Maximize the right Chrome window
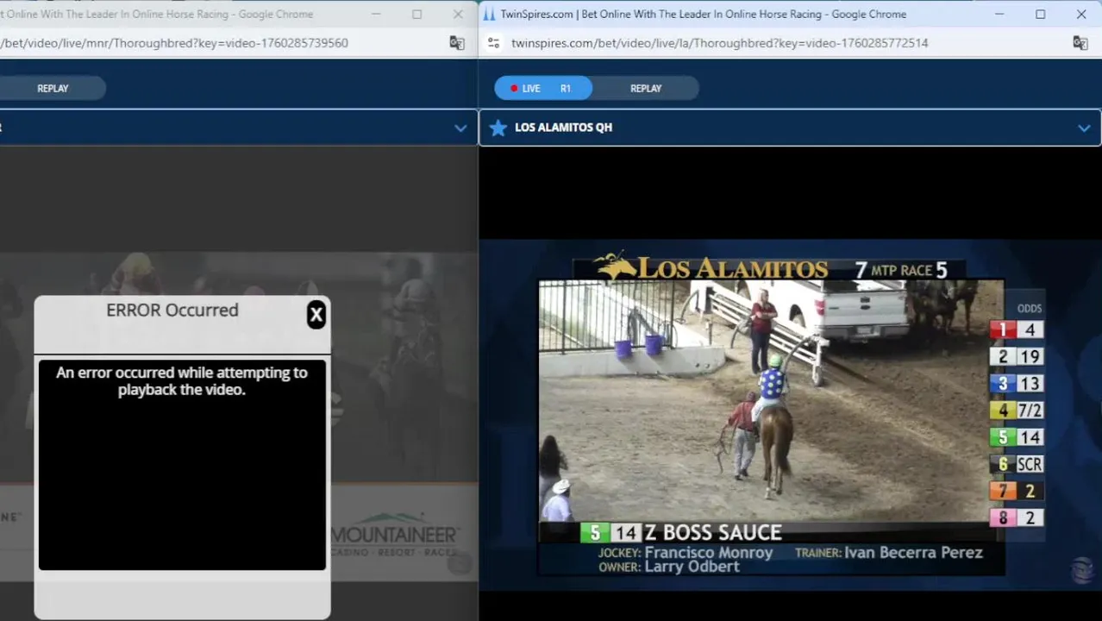This screenshot has width=1102, height=621. coord(1040,15)
